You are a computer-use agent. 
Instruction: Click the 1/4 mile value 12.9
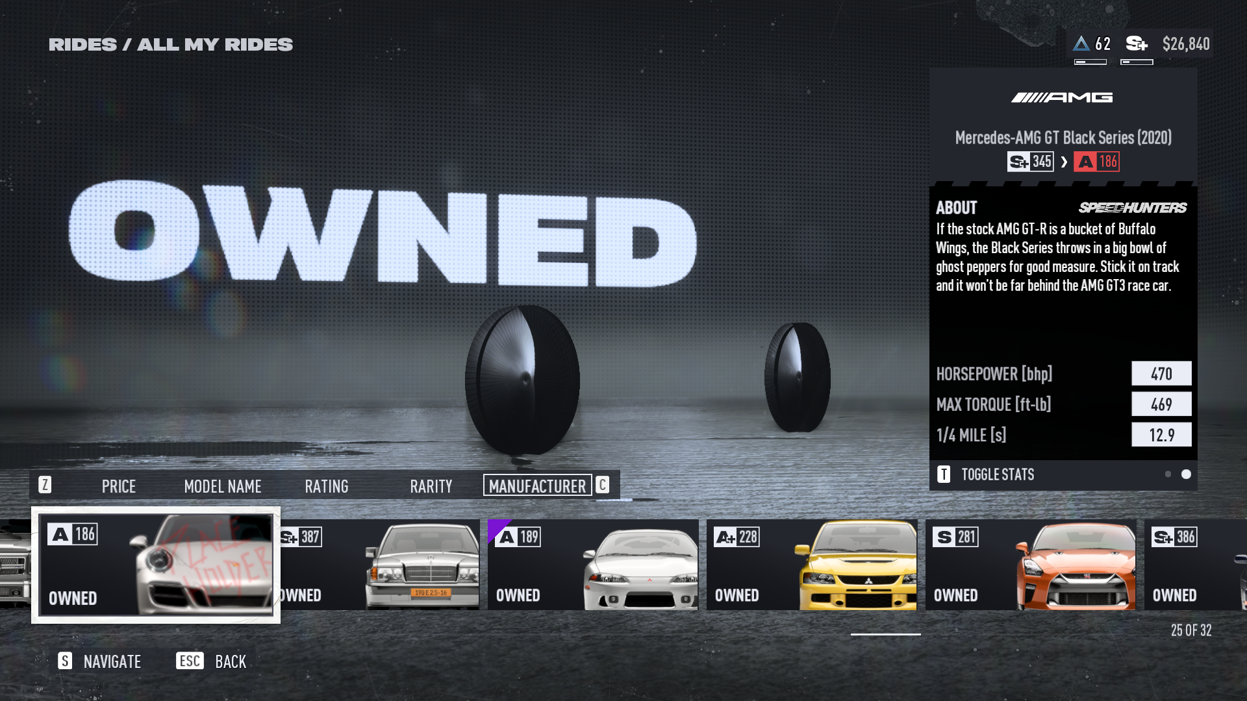tap(1161, 435)
